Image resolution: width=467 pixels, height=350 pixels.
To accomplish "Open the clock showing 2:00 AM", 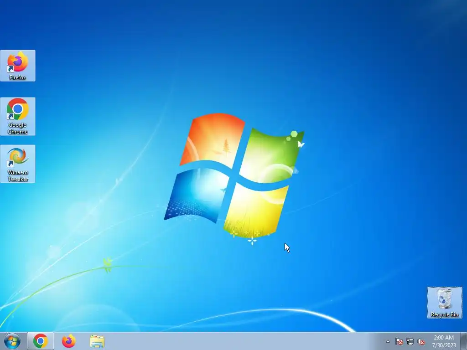I will click(444, 341).
